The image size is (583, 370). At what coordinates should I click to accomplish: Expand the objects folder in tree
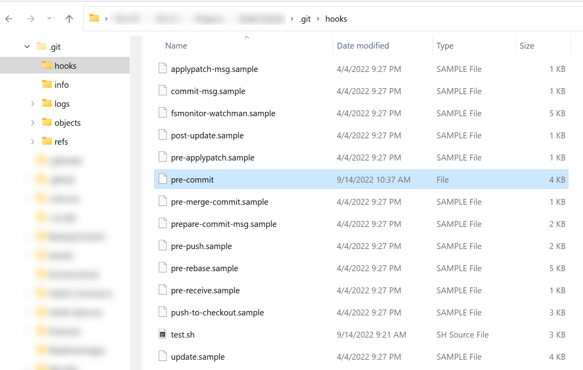[33, 123]
